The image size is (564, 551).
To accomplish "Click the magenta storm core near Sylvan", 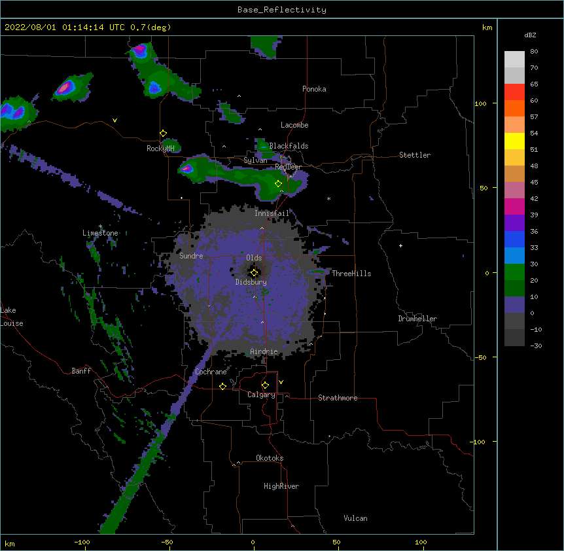I will point(186,168).
